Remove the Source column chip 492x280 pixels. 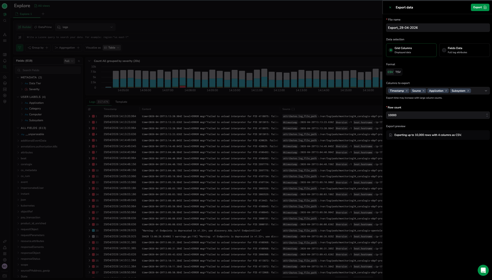(x=423, y=91)
